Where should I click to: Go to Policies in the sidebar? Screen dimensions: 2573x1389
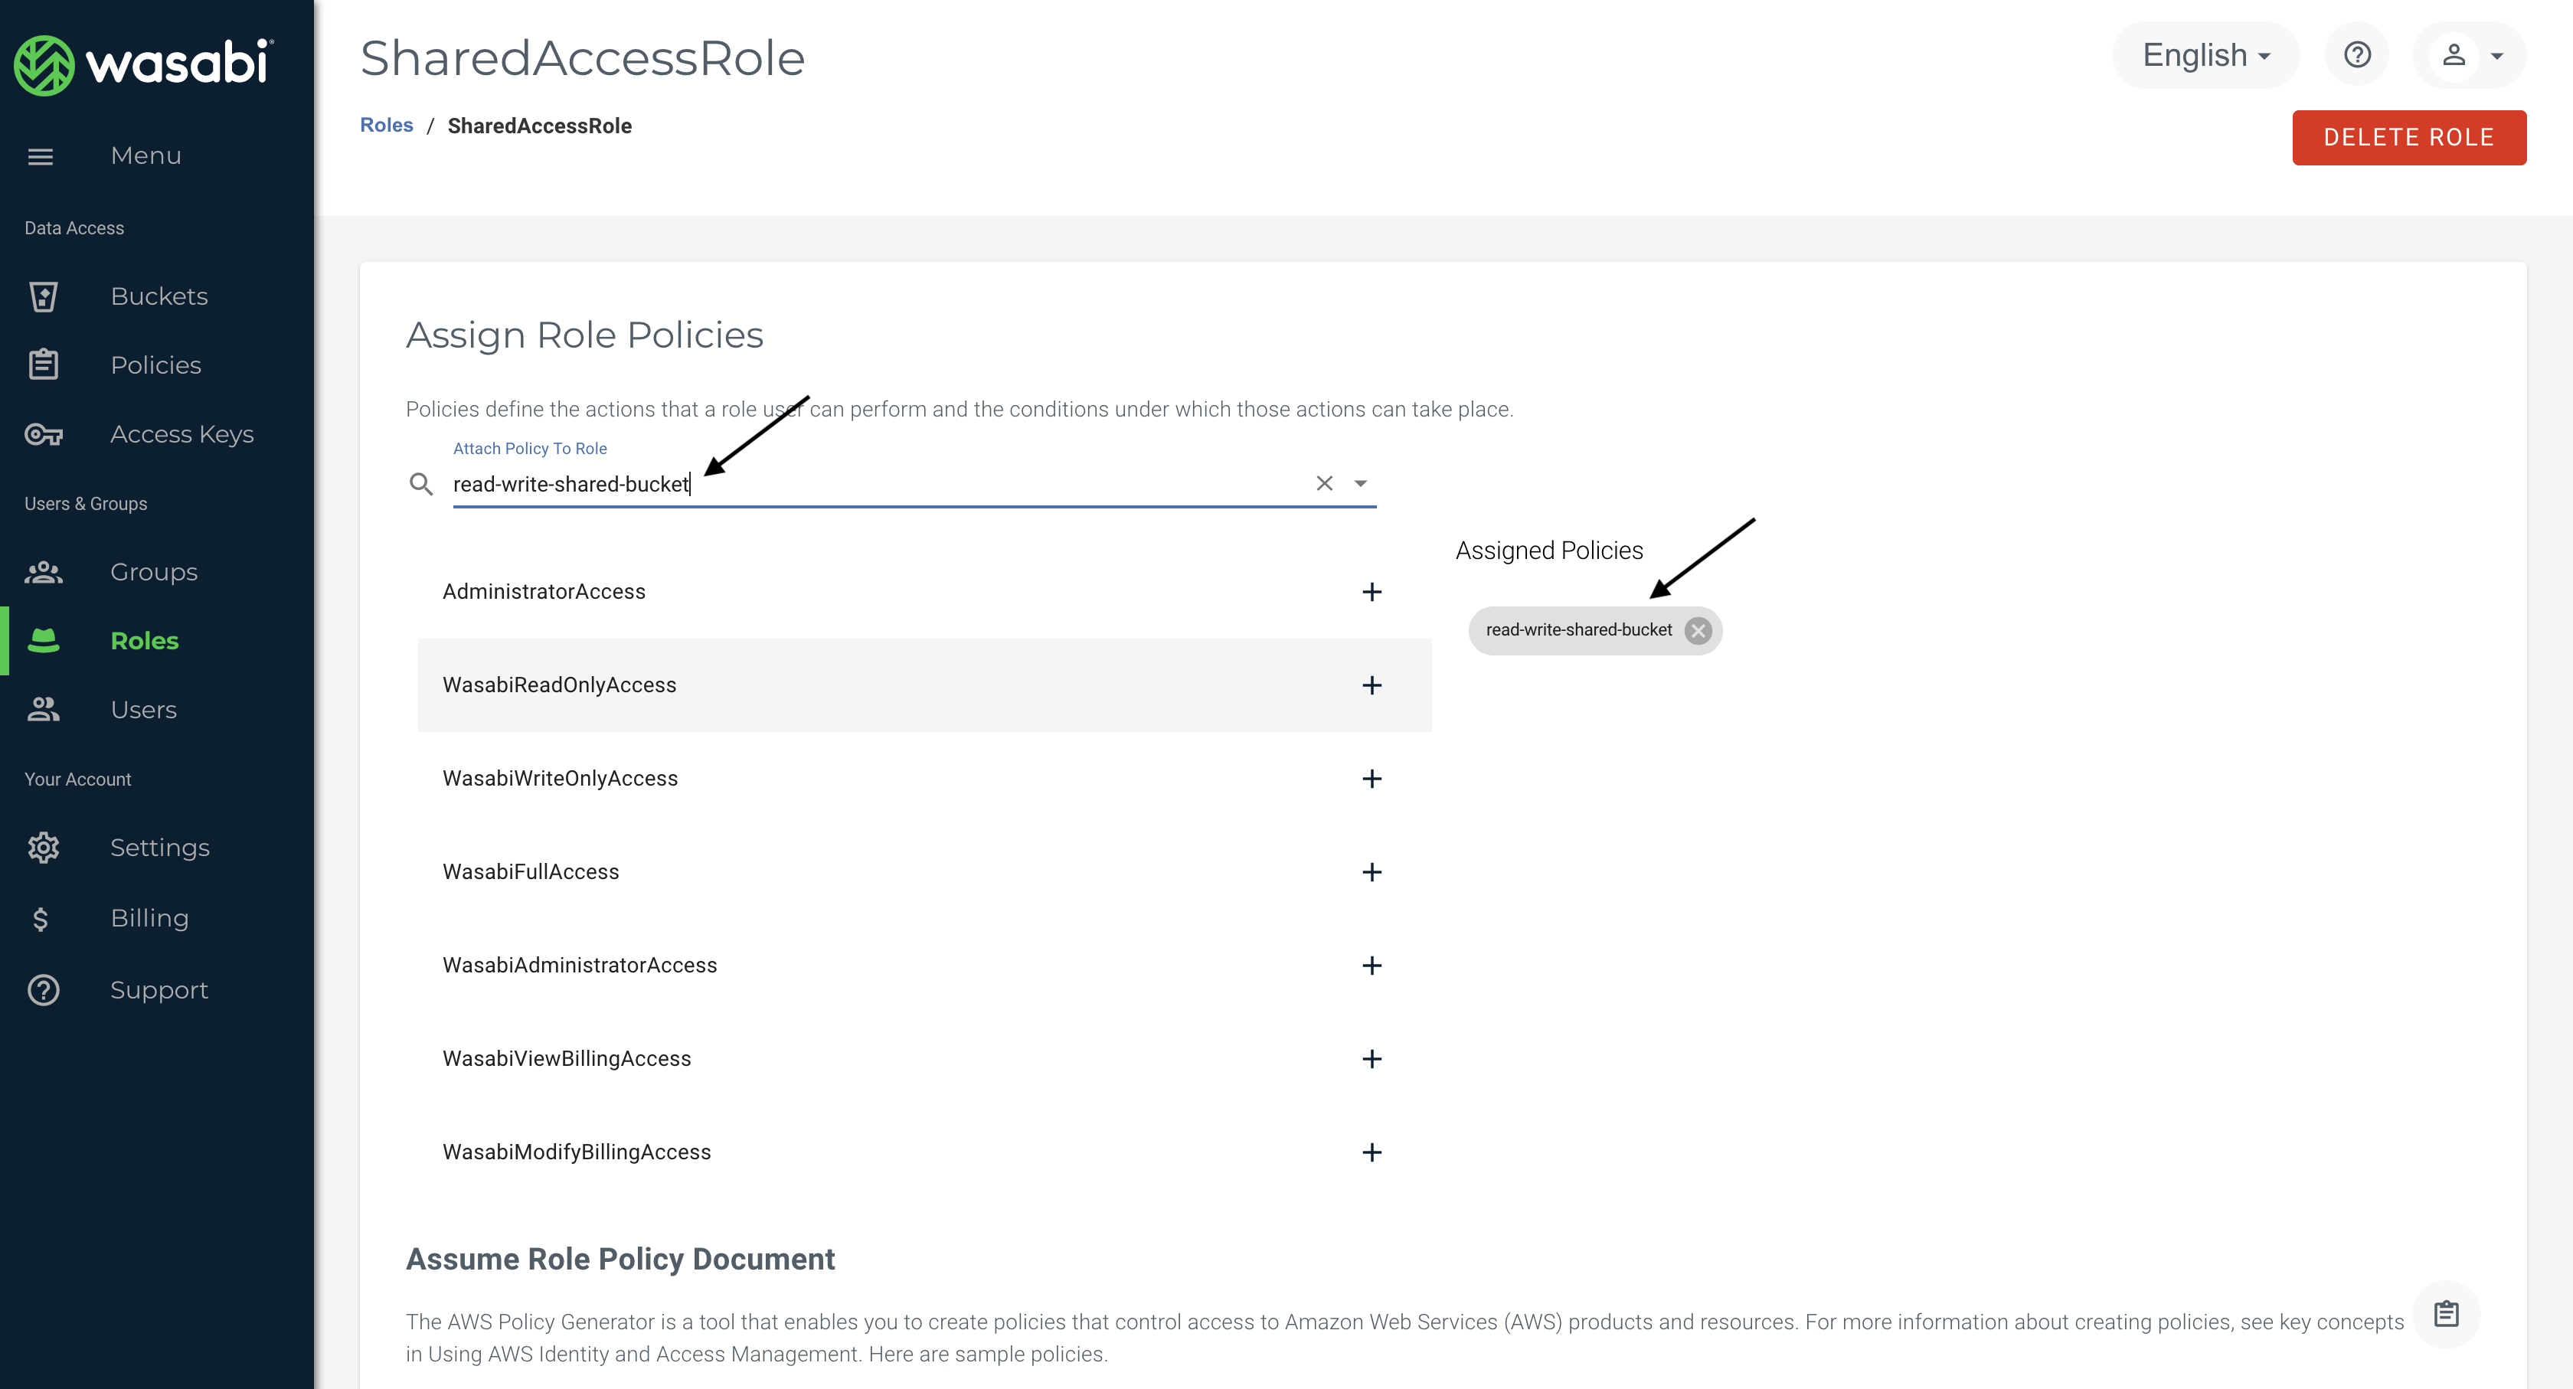click(155, 365)
